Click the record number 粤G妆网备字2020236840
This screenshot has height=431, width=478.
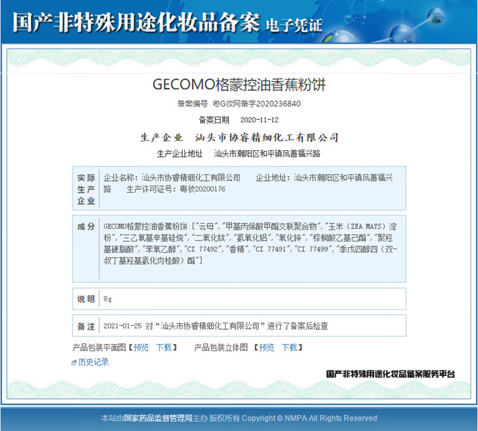click(x=257, y=104)
